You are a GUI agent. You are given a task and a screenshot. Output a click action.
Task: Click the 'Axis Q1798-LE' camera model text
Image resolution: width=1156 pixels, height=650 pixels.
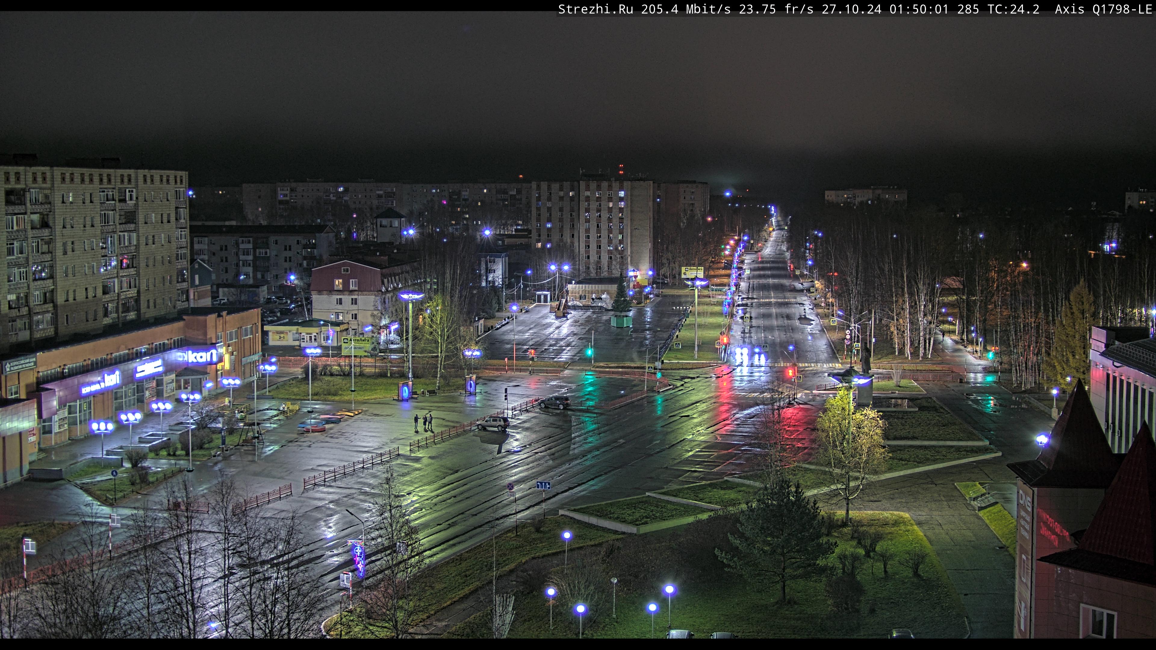(x=1104, y=9)
